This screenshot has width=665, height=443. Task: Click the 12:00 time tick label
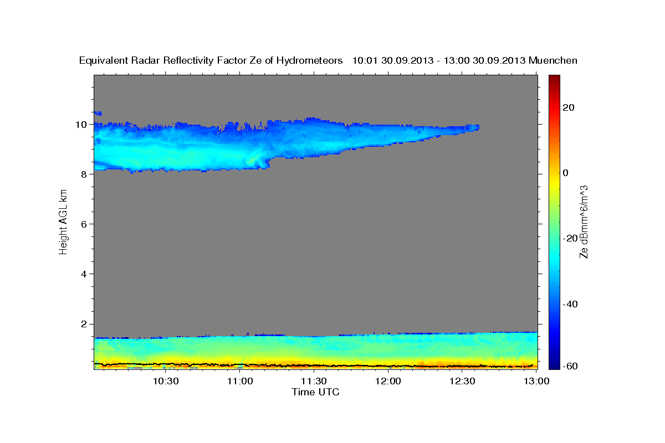pyautogui.click(x=388, y=382)
